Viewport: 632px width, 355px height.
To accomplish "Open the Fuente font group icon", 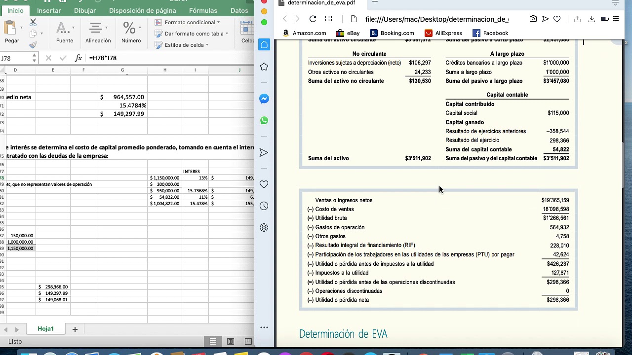I will click(x=62, y=28).
